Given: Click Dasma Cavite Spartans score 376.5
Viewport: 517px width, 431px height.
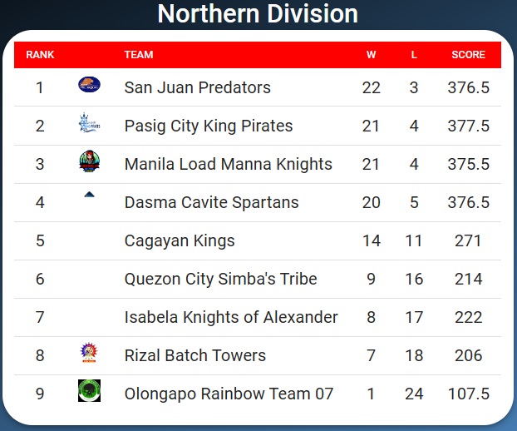Looking at the screenshot, I should coord(468,202).
